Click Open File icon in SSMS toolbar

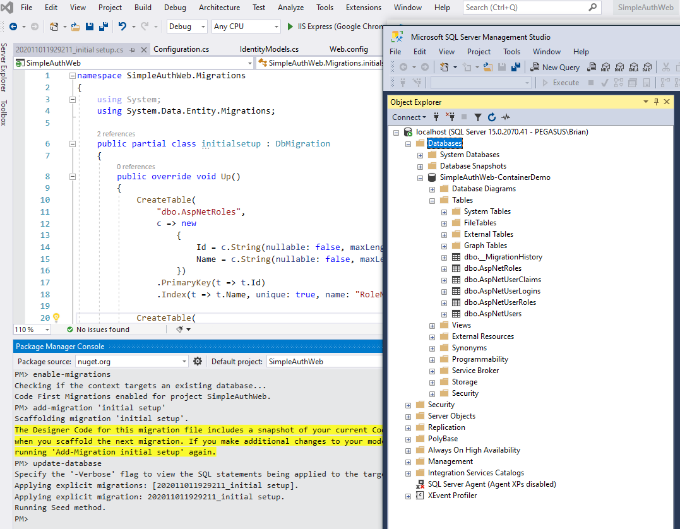[488, 67]
